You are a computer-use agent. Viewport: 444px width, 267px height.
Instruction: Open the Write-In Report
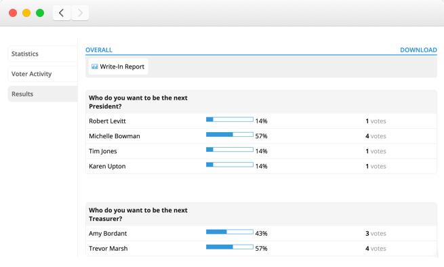tap(118, 66)
